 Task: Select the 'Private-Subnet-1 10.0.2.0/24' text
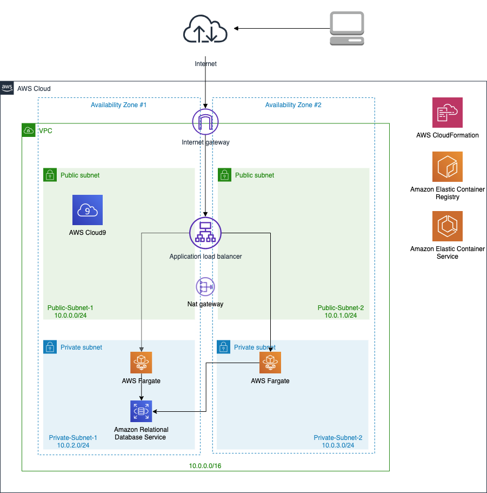coord(73,442)
